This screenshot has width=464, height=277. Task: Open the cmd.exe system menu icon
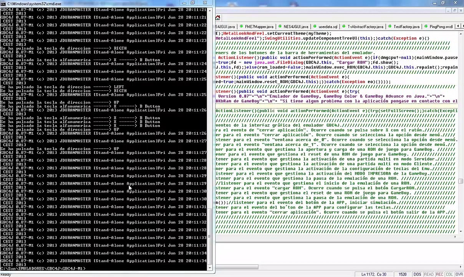[x=3, y=3]
